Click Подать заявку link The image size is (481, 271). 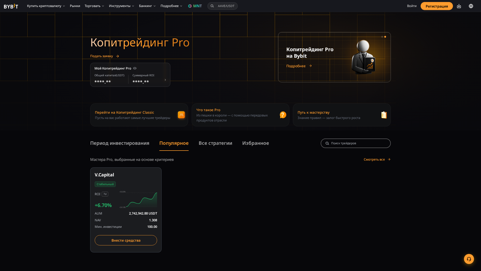101,56
